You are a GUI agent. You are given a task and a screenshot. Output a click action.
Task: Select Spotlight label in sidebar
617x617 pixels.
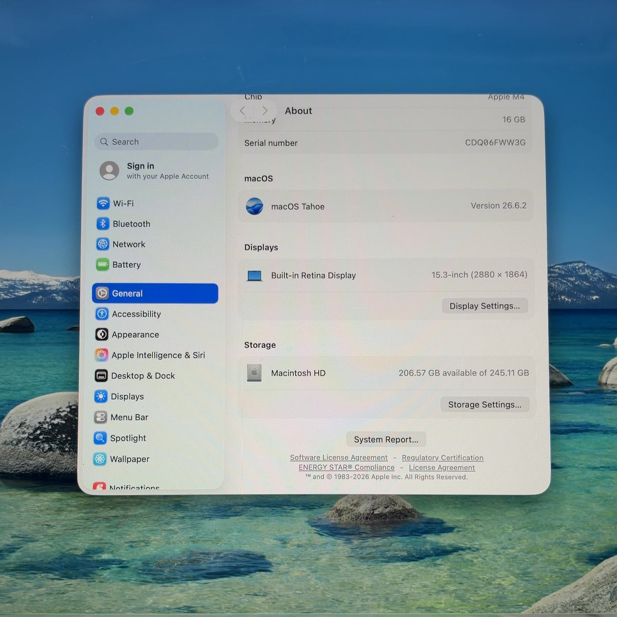point(128,438)
